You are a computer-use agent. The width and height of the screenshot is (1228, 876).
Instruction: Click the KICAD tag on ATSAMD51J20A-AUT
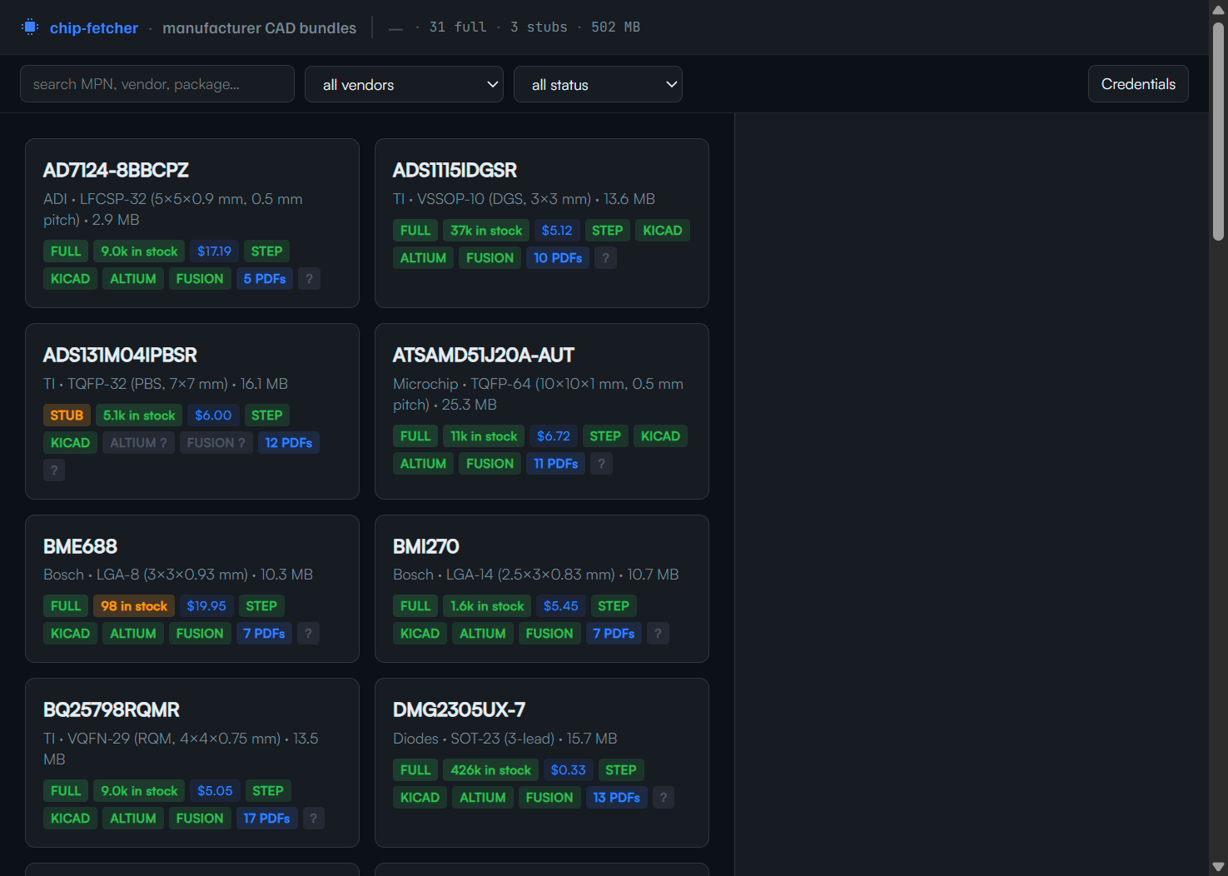(660, 436)
